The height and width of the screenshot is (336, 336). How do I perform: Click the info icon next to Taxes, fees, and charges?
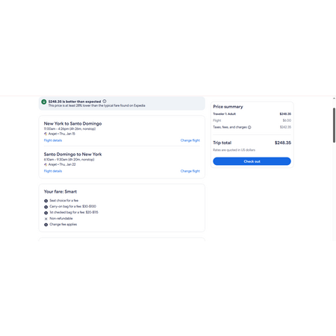point(249,127)
